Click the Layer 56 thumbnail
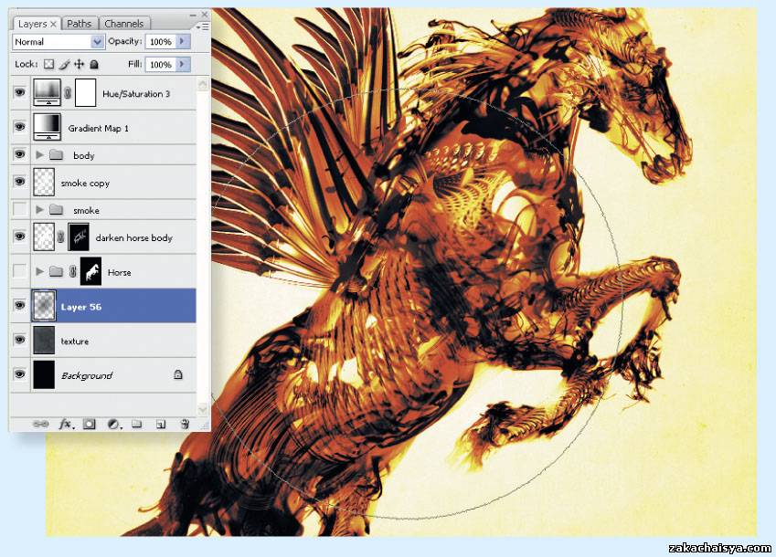Screen dimensions: 776x557 [x=44, y=305]
